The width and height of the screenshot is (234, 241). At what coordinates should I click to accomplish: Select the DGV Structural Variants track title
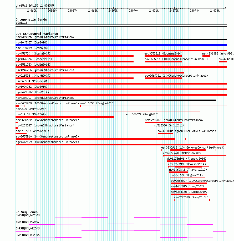coord(37,34)
